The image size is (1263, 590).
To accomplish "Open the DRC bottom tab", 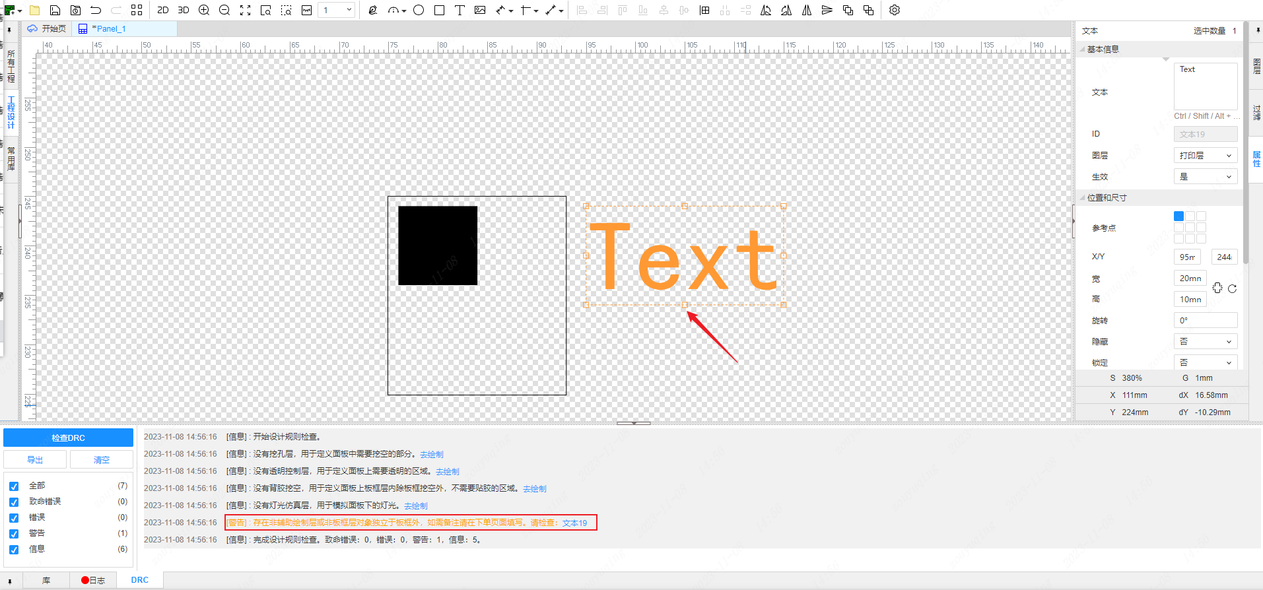I will (x=140, y=580).
